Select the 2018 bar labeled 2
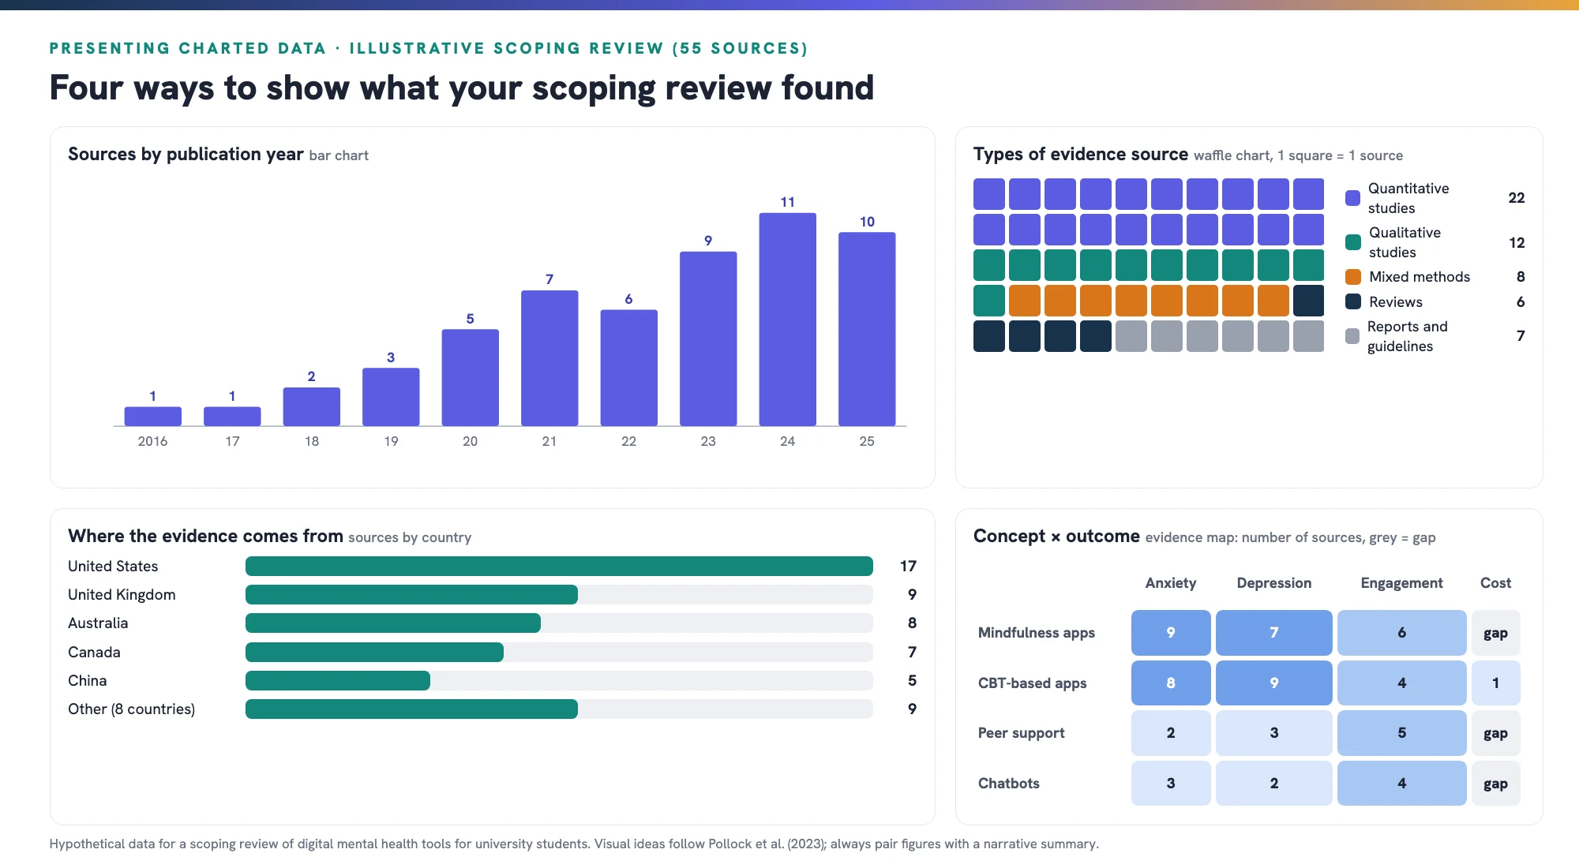Image resolution: width=1579 pixels, height=868 pixels. [311, 406]
